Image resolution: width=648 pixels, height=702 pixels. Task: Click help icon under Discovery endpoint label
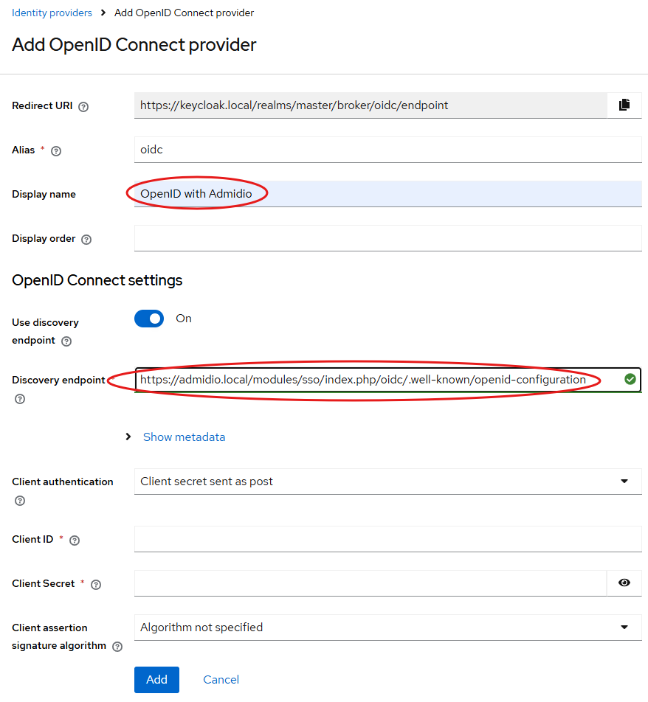coord(20,399)
